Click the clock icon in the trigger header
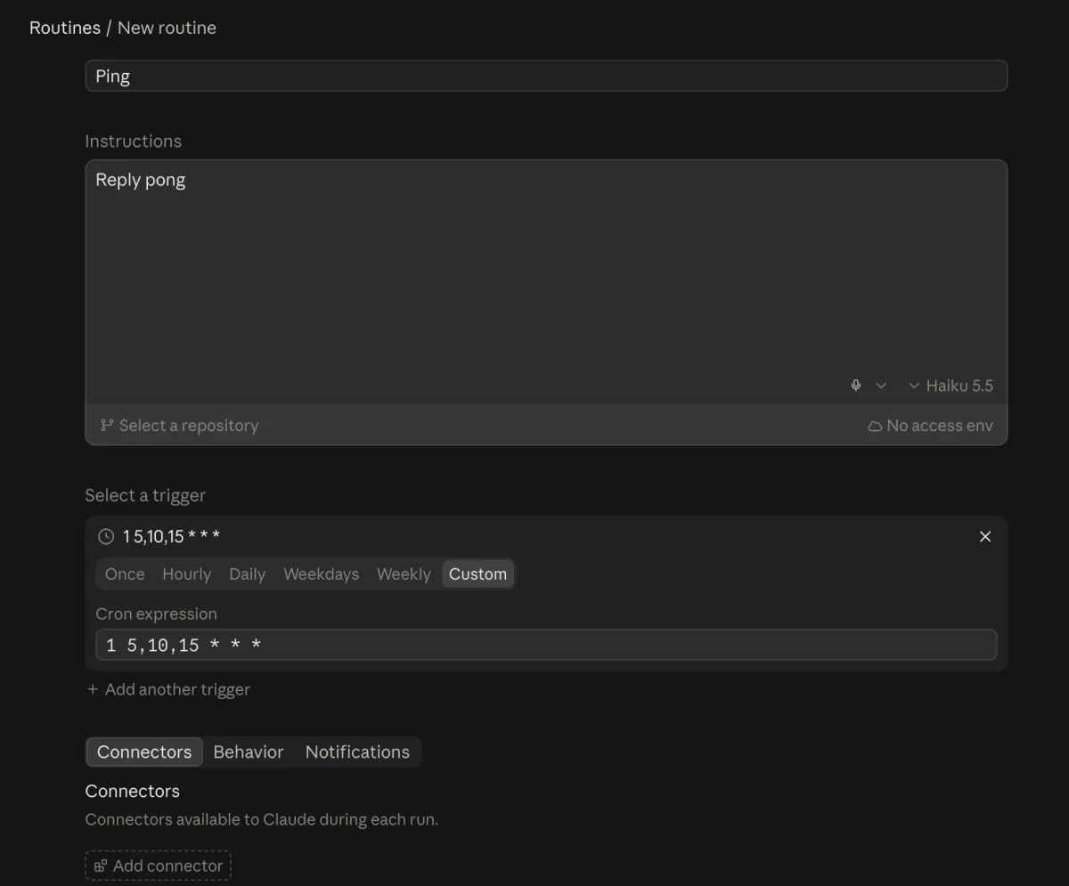Screen dimensions: 1069x886 tap(106, 536)
